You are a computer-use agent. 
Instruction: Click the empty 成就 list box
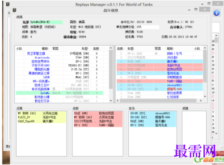(194, 133)
